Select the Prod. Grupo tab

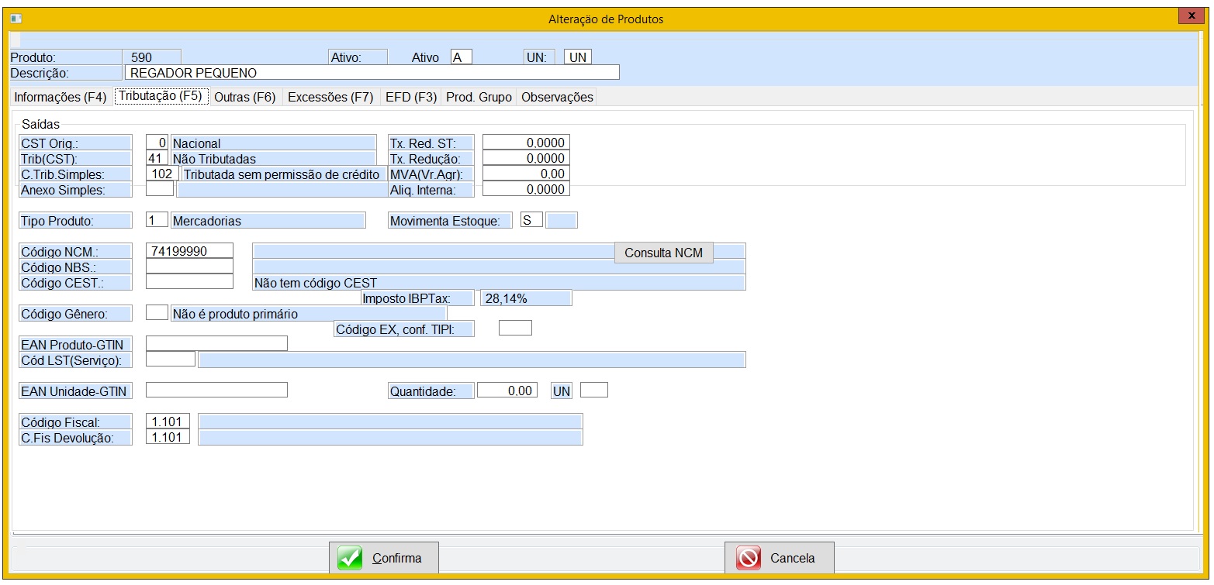tap(479, 98)
